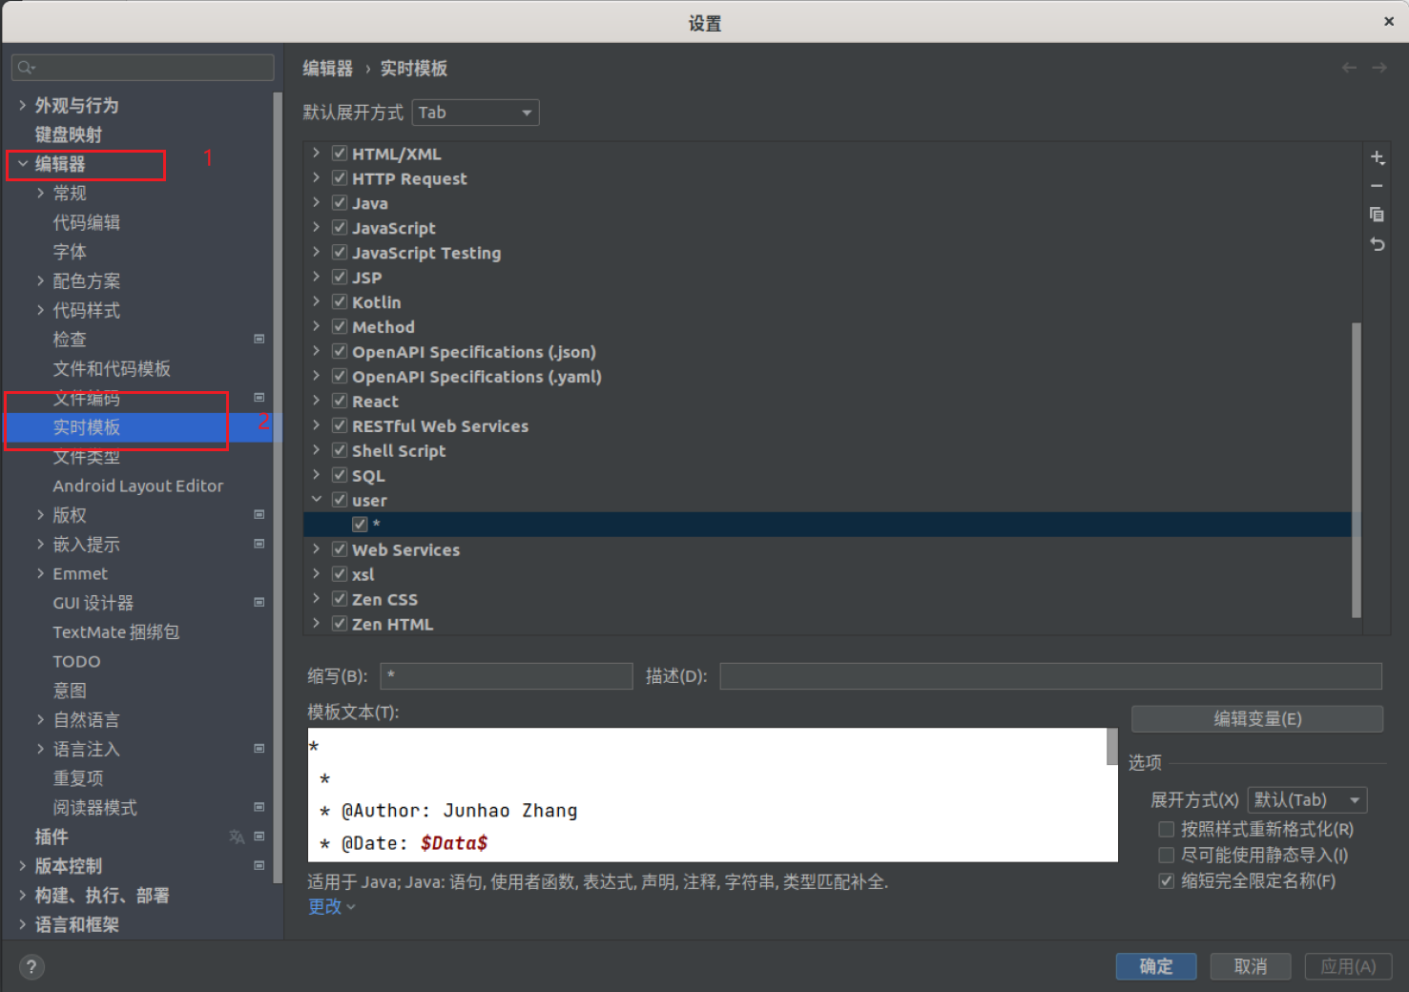Image resolution: width=1409 pixels, height=992 pixels.
Task: Expand the JavaScript template group
Action: [x=316, y=227]
